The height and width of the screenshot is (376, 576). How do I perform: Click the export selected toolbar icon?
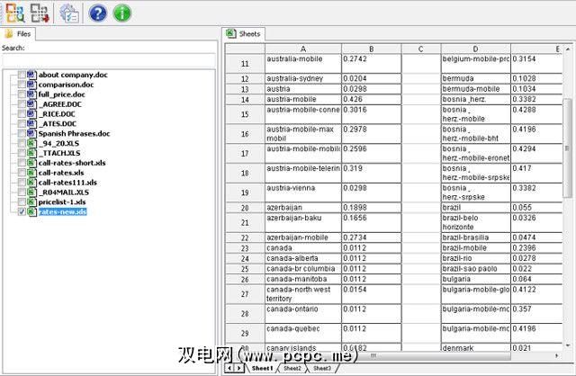pyautogui.click(x=40, y=13)
